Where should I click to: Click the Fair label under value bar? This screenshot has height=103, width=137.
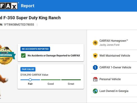[30, 84]
